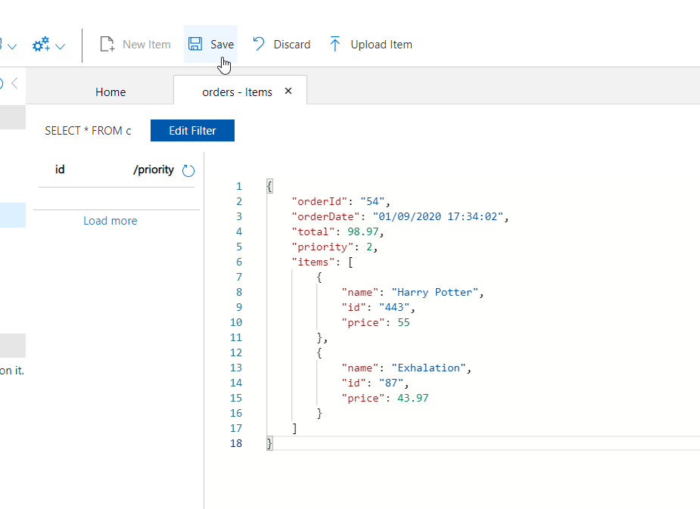
Task: Click the Save toolbar button
Action: click(210, 44)
